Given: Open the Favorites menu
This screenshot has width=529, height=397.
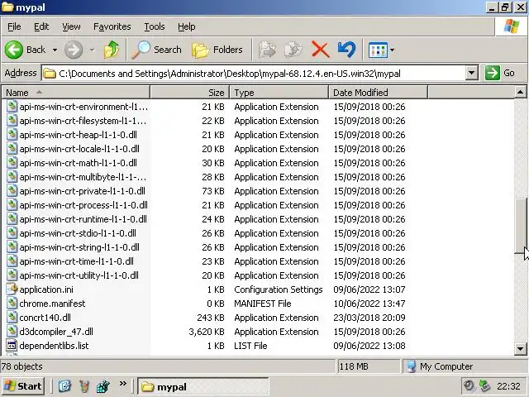Looking at the screenshot, I should click(112, 26).
